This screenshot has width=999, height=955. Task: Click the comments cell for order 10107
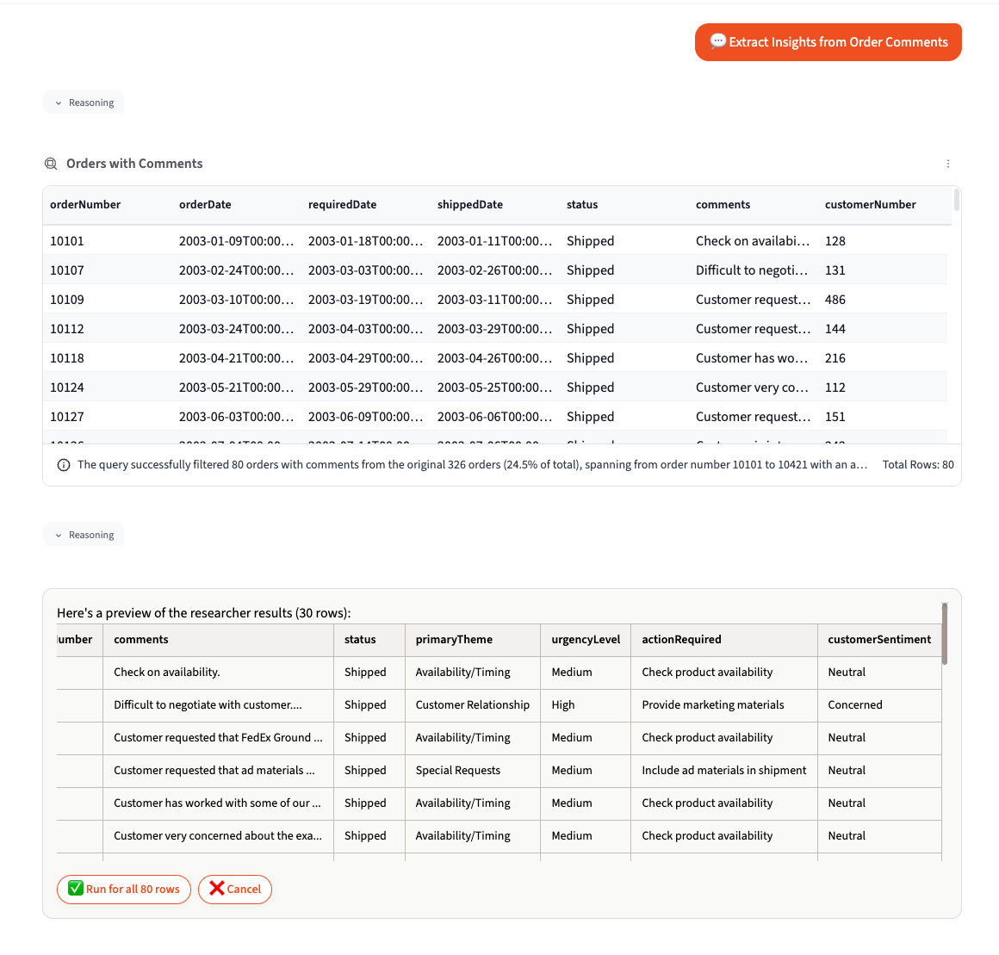751,270
